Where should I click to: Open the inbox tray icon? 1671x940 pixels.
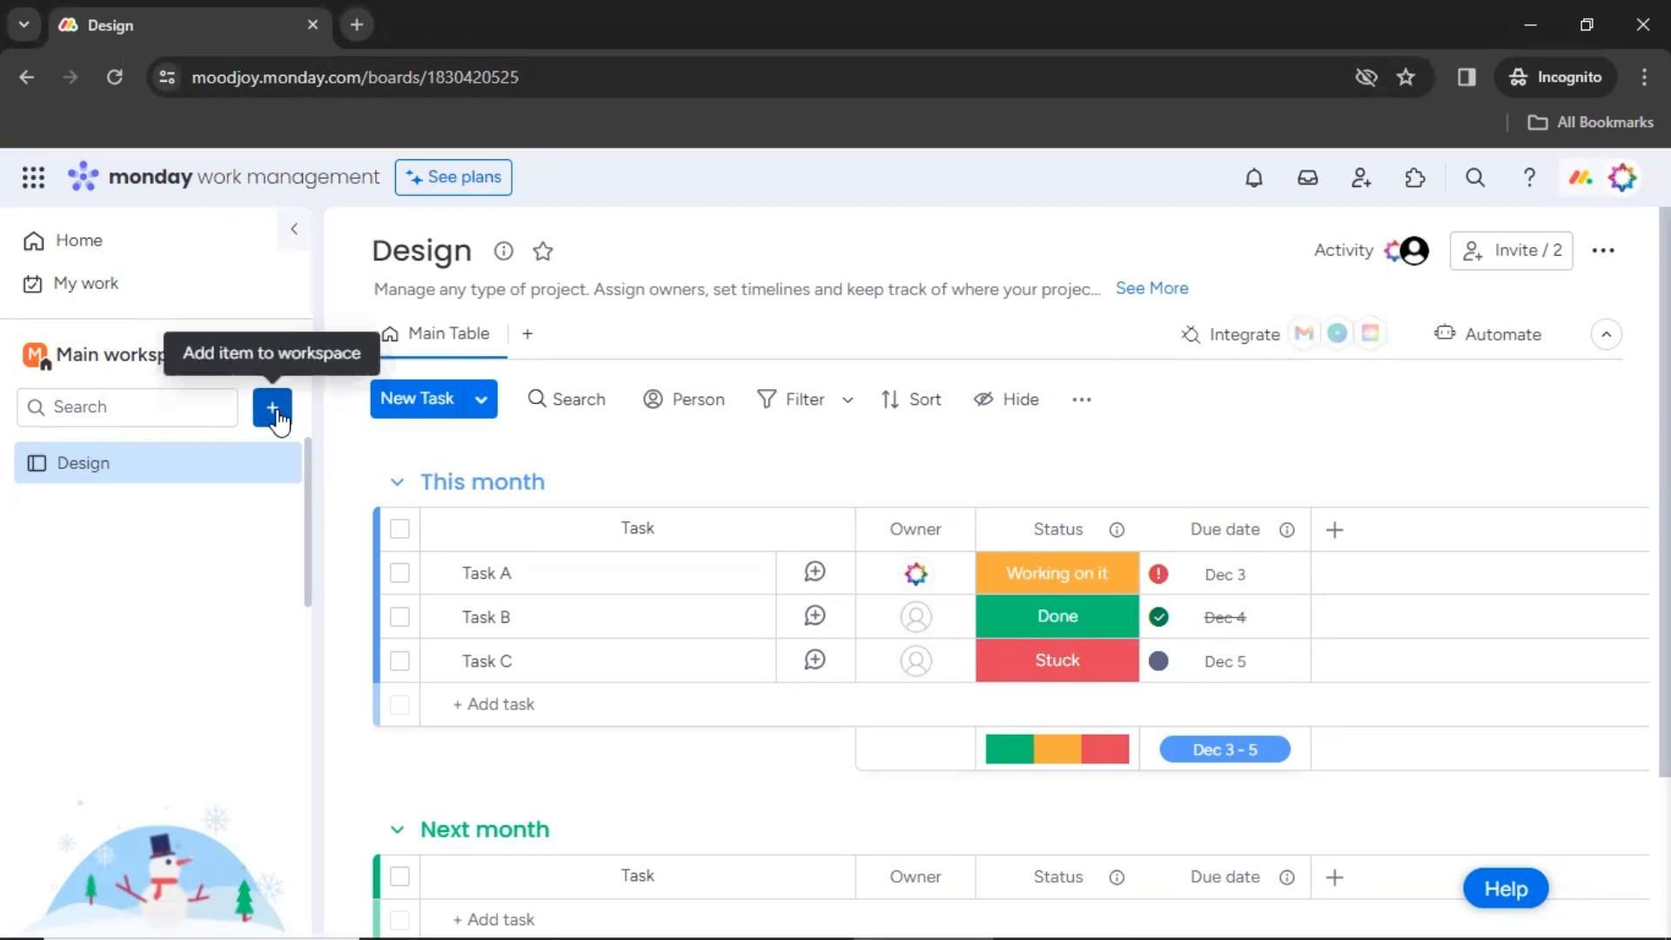pos(1307,178)
